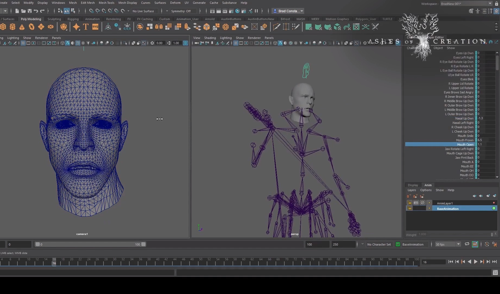
Task: Go to start of playback range
Action: point(451,262)
